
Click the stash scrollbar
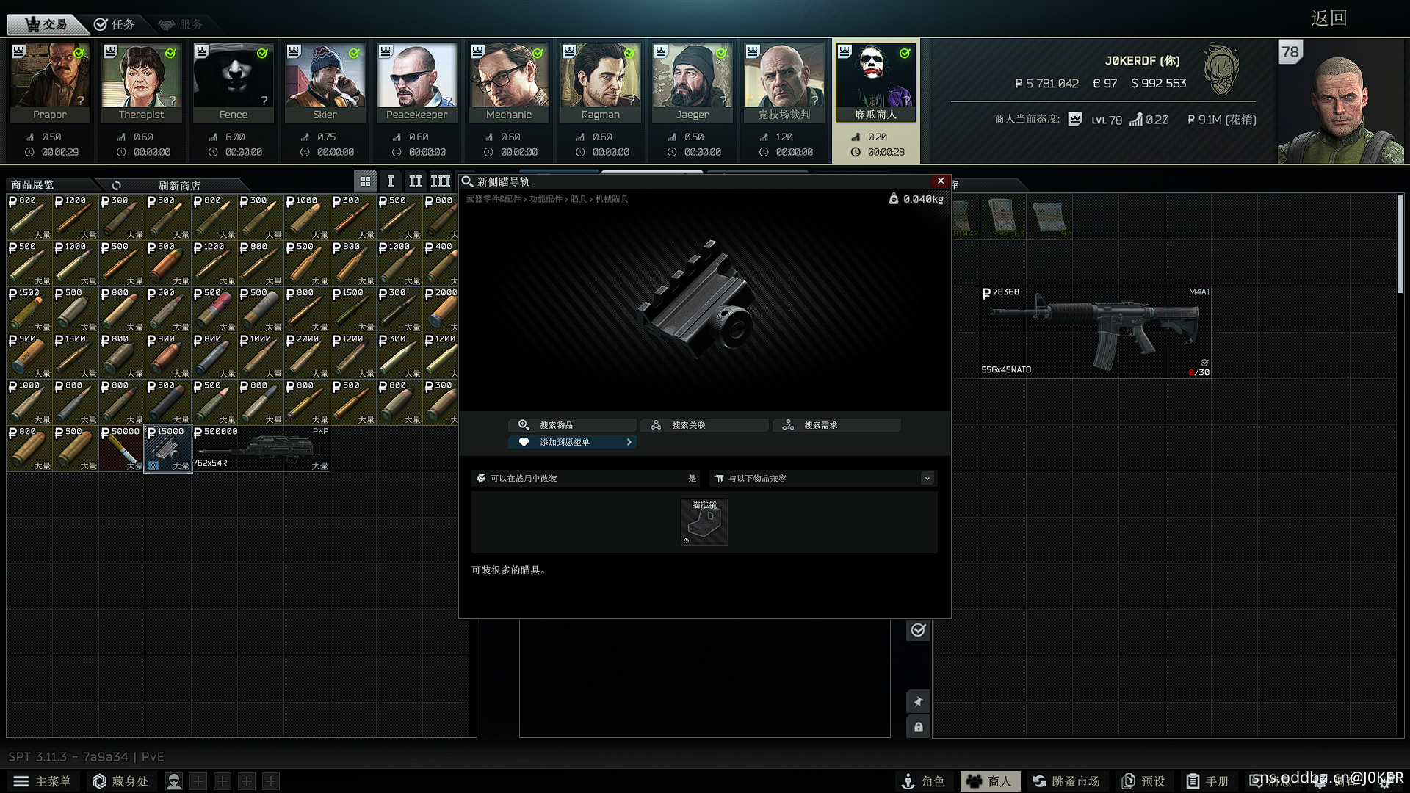pyautogui.click(x=1400, y=244)
